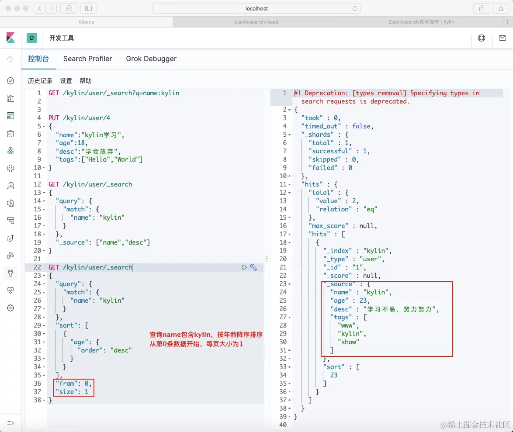
Task: Open the help lifebuoy icon
Action: [482, 38]
